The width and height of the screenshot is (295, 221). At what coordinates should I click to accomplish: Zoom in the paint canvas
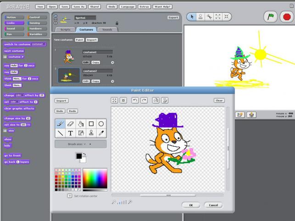coord(130,202)
